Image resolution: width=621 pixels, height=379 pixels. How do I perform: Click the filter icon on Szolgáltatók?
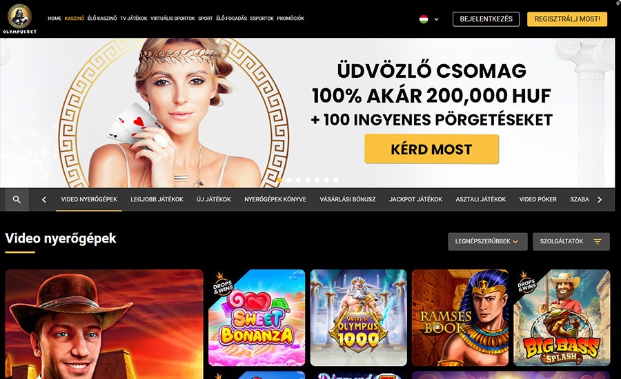(598, 241)
